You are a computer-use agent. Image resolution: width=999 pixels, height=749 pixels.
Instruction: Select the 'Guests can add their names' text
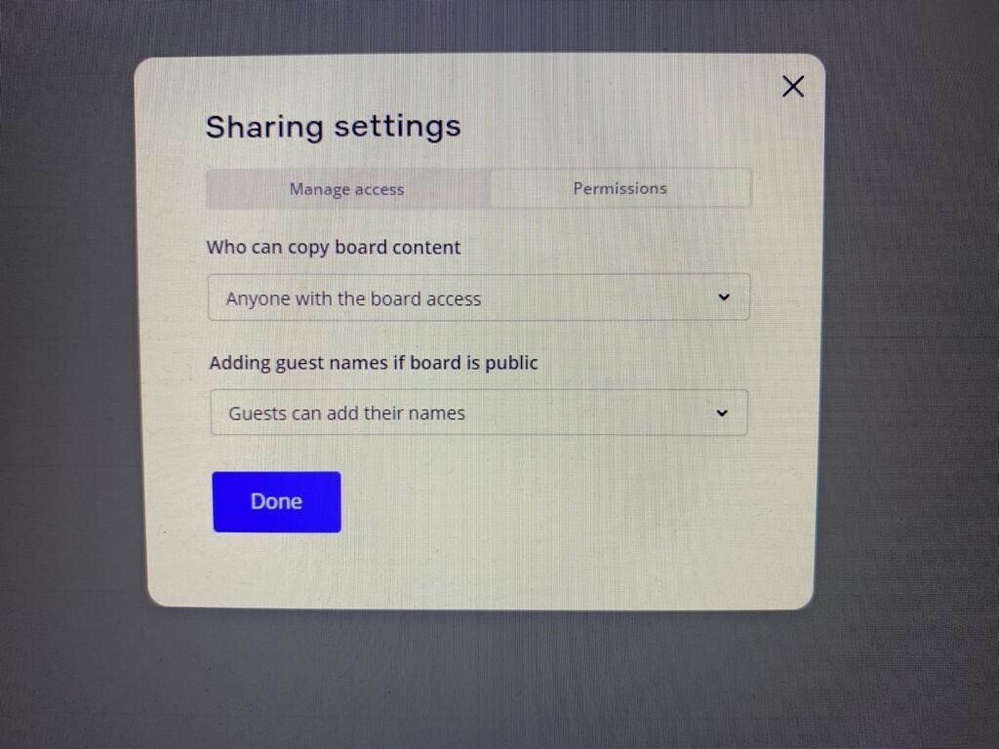346,414
